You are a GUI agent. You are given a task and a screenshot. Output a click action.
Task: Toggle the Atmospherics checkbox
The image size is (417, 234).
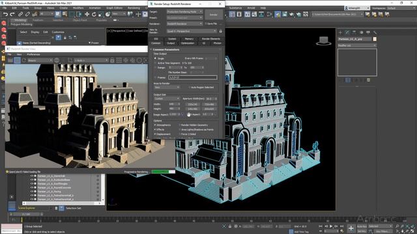(x=155, y=125)
